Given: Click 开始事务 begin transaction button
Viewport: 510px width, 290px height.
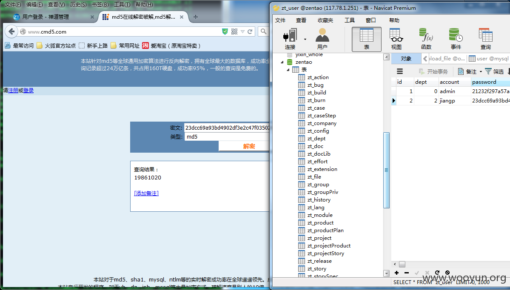Looking at the screenshot, I should (x=433, y=71).
